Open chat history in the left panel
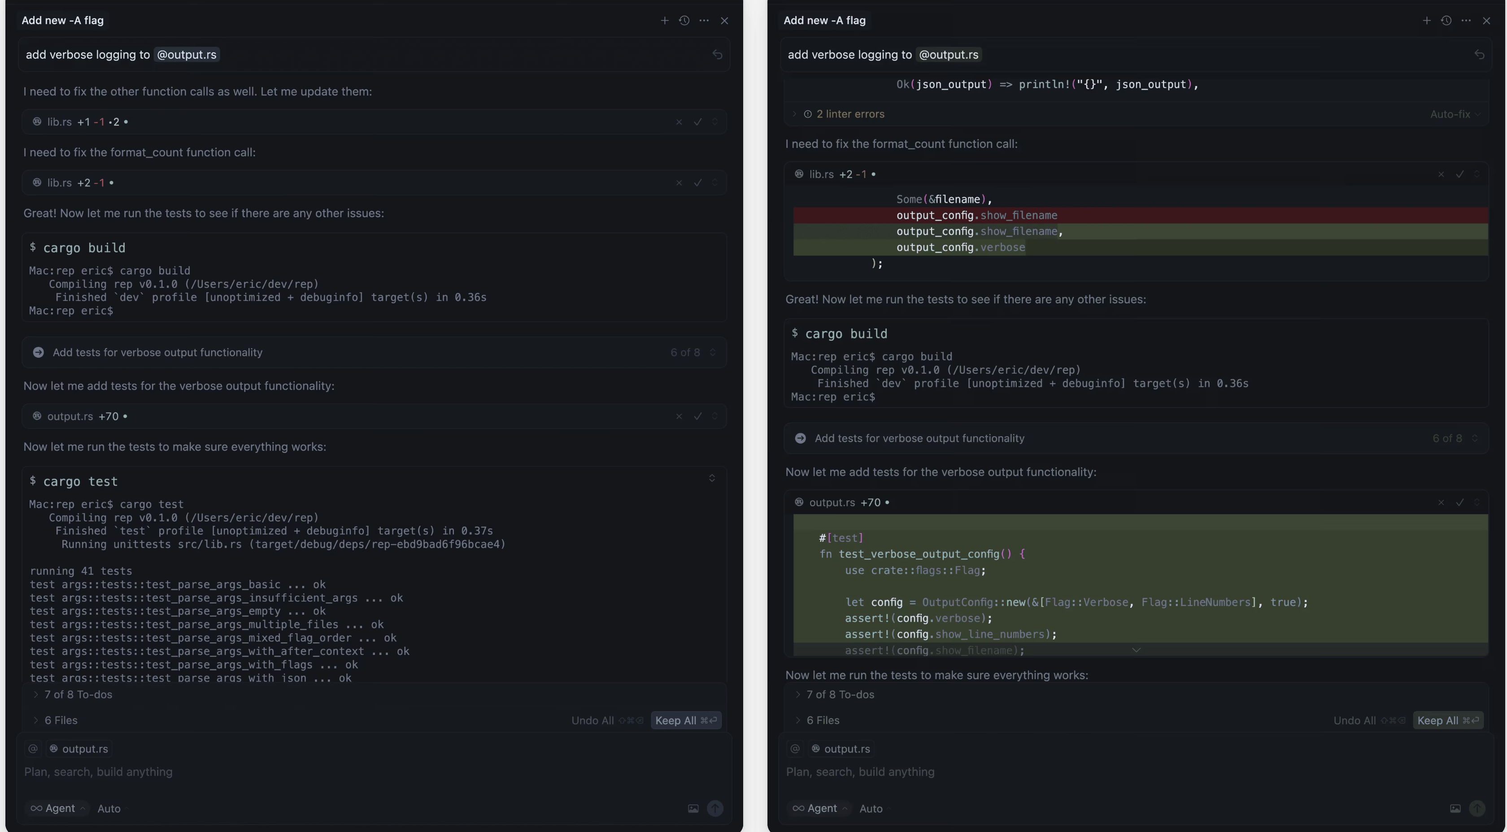 click(684, 21)
